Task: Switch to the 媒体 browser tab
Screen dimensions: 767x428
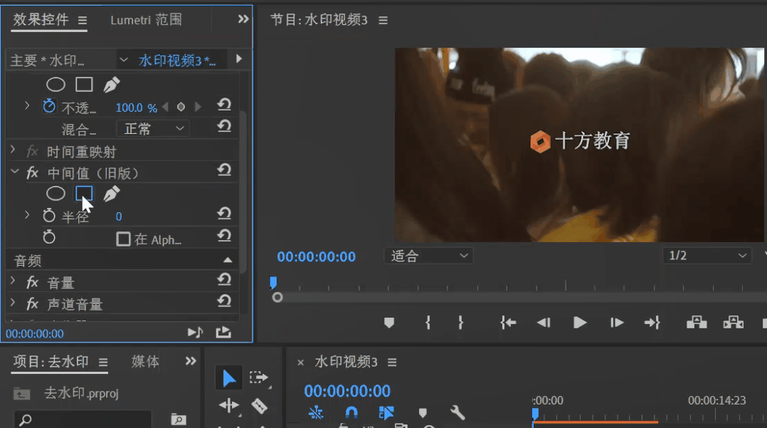Action: pos(145,361)
